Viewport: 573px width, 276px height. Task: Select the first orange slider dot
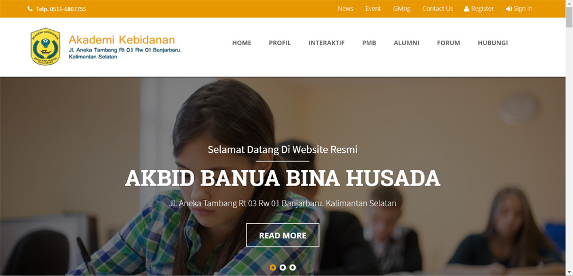[x=273, y=267]
